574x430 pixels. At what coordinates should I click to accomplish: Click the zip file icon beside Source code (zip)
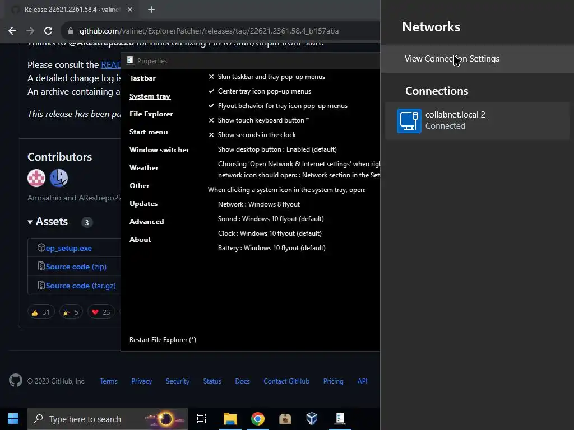[41, 266]
